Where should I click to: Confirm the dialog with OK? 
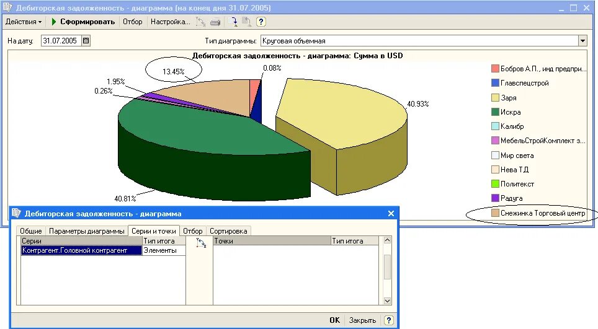click(x=334, y=320)
